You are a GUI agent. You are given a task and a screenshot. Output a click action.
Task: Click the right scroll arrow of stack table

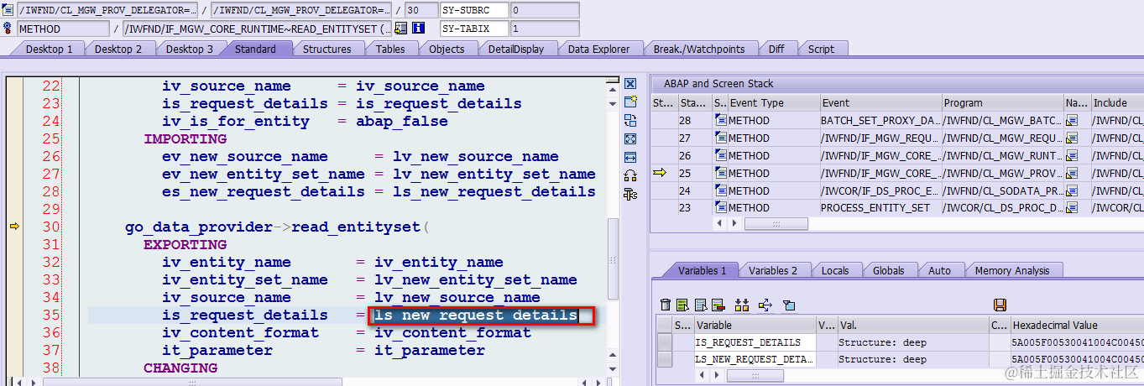point(736,224)
